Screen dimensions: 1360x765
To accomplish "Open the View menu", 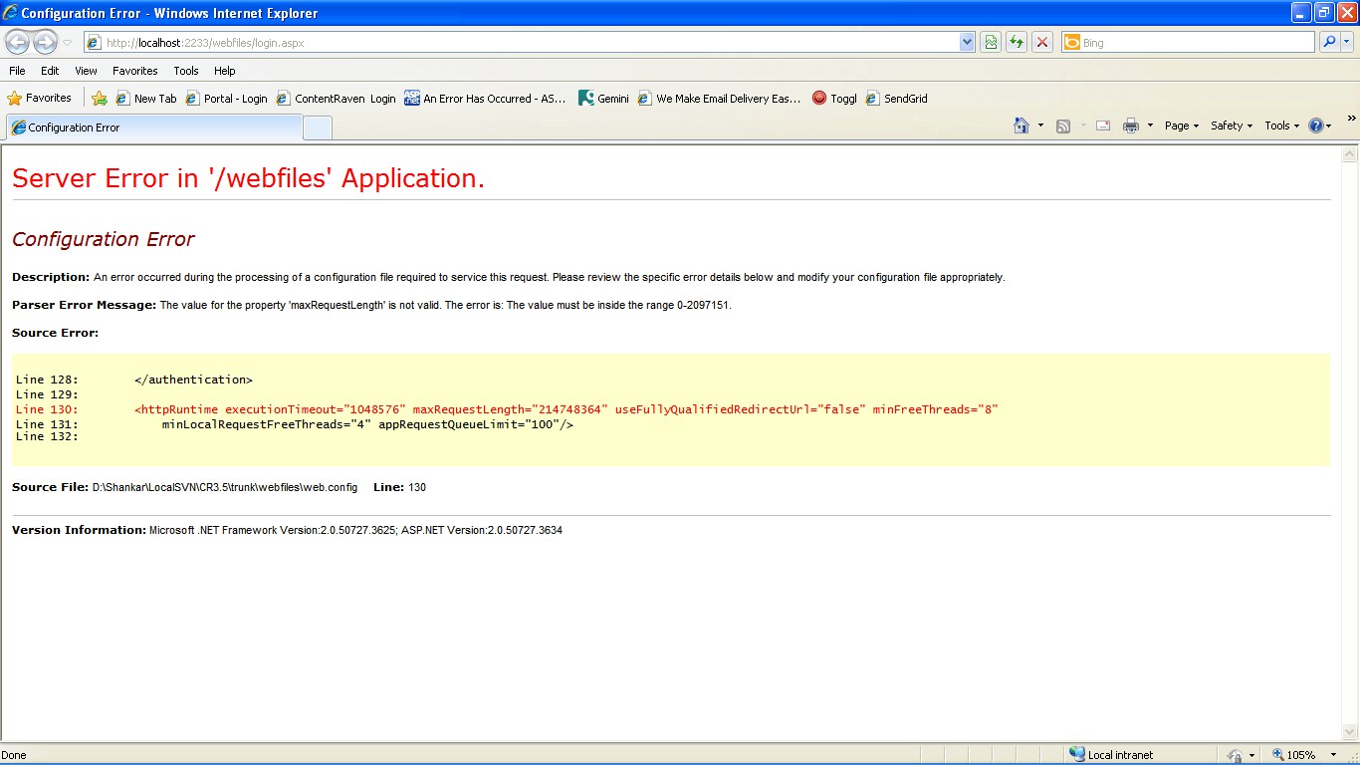I will [x=86, y=71].
